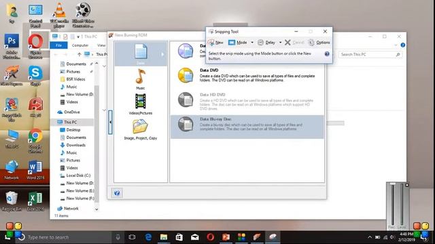Open Snipping Tool Options

tap(319, 42)
